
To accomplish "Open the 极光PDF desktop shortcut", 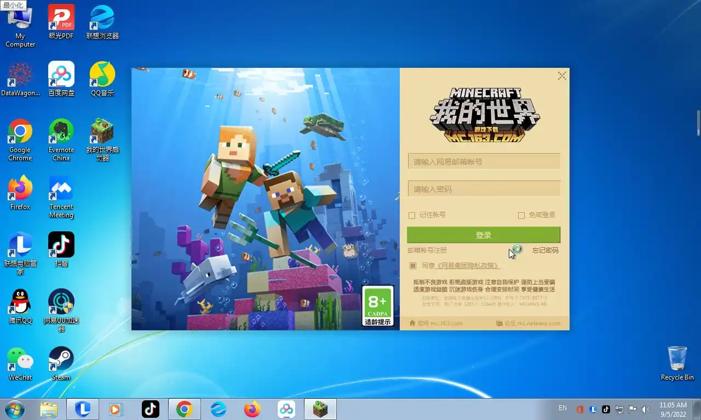I will point(61,22).
